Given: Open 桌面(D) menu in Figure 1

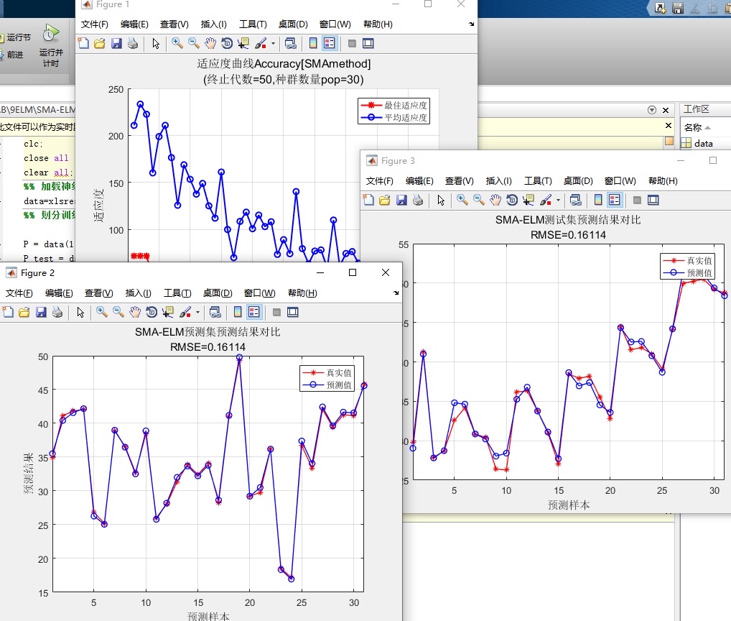Looking at the screenshot, I should 293,24.
